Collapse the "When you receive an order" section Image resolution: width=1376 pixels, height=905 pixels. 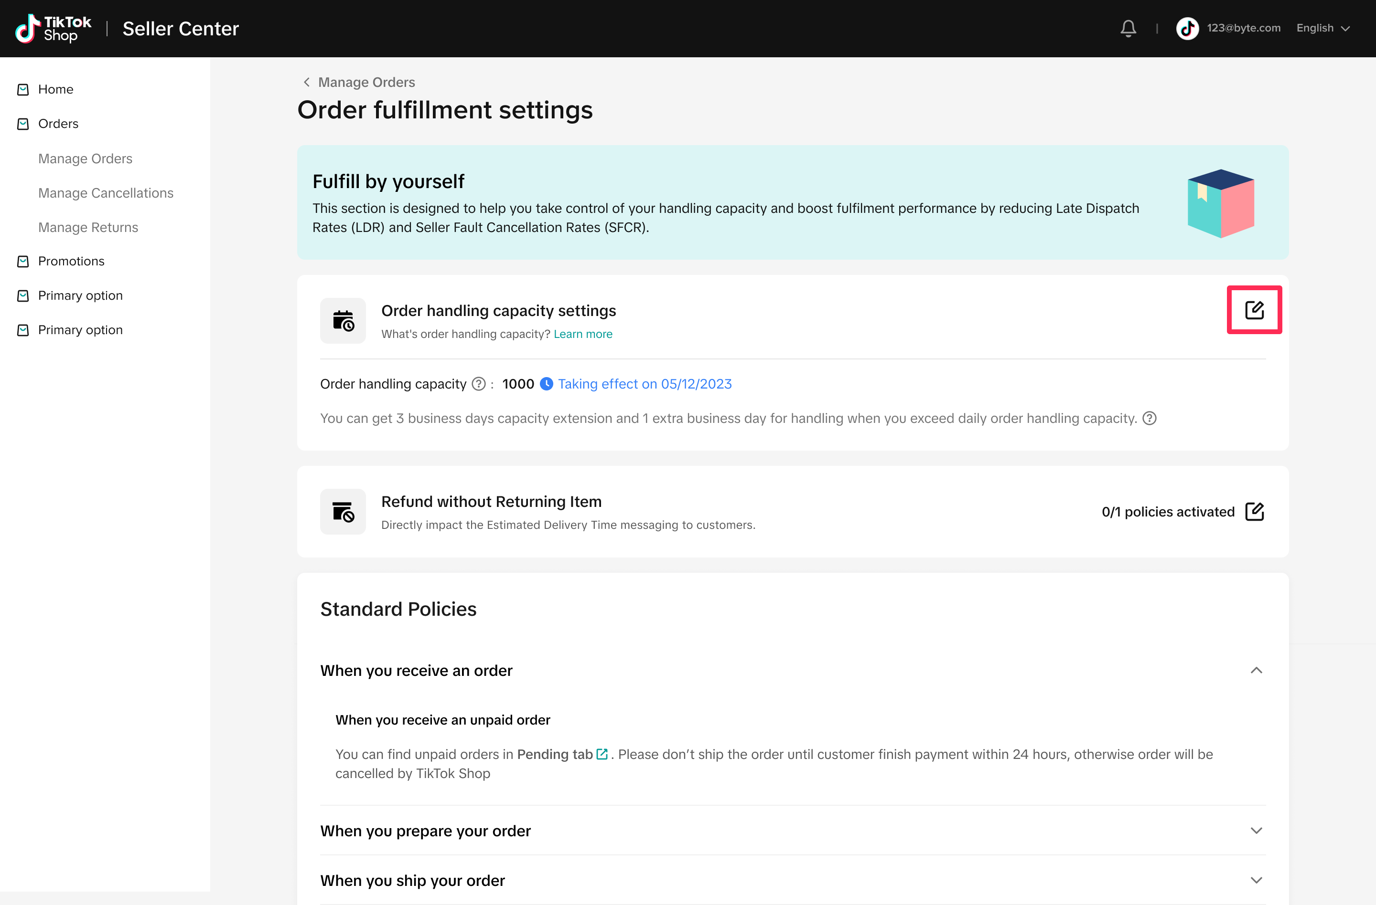tap(1257, 671)
